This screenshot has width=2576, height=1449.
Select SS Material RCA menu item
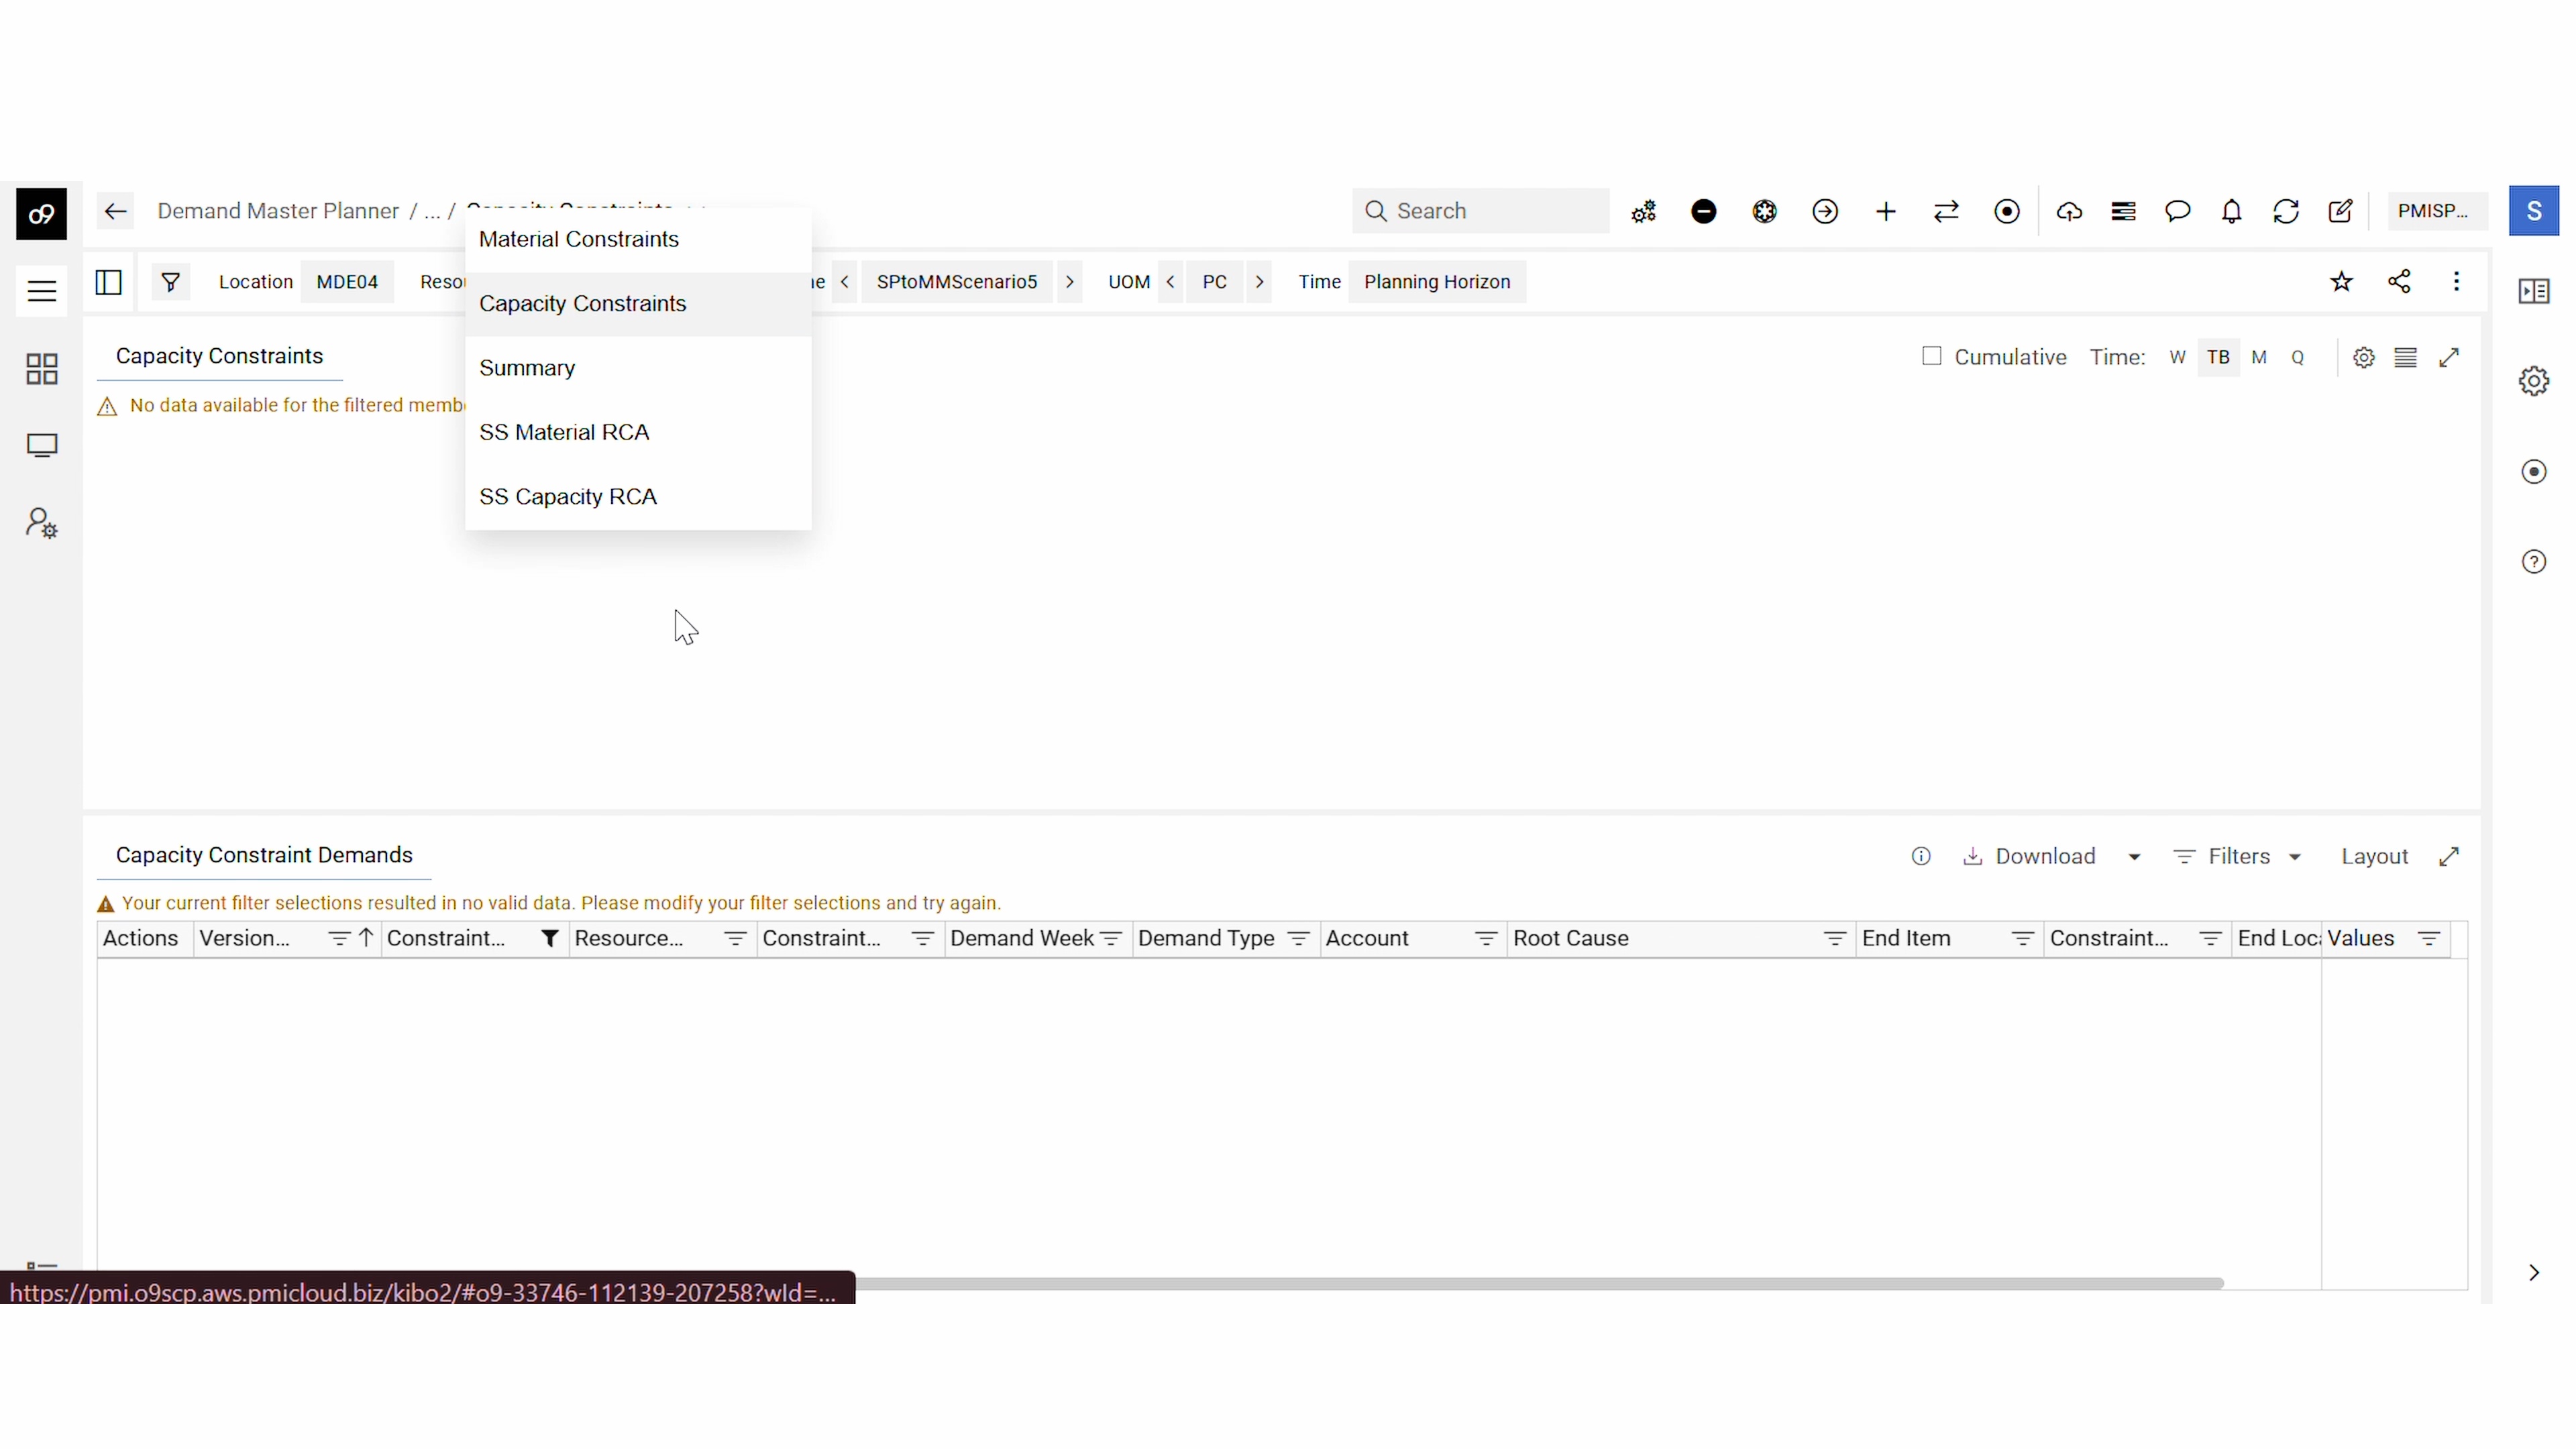(x=638, y=432)
